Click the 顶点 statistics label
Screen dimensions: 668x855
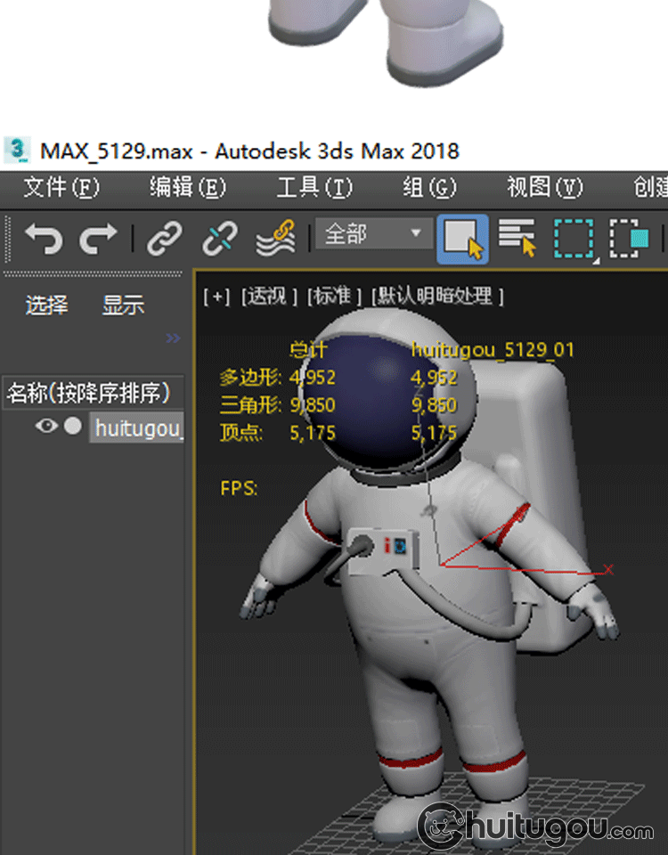click(x=241, y=433)
